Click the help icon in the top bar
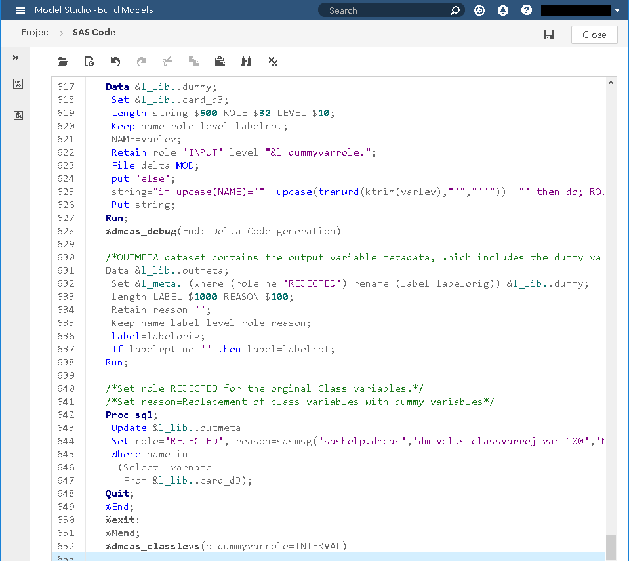This screenshot has width=629, height=561. point(526,10)
